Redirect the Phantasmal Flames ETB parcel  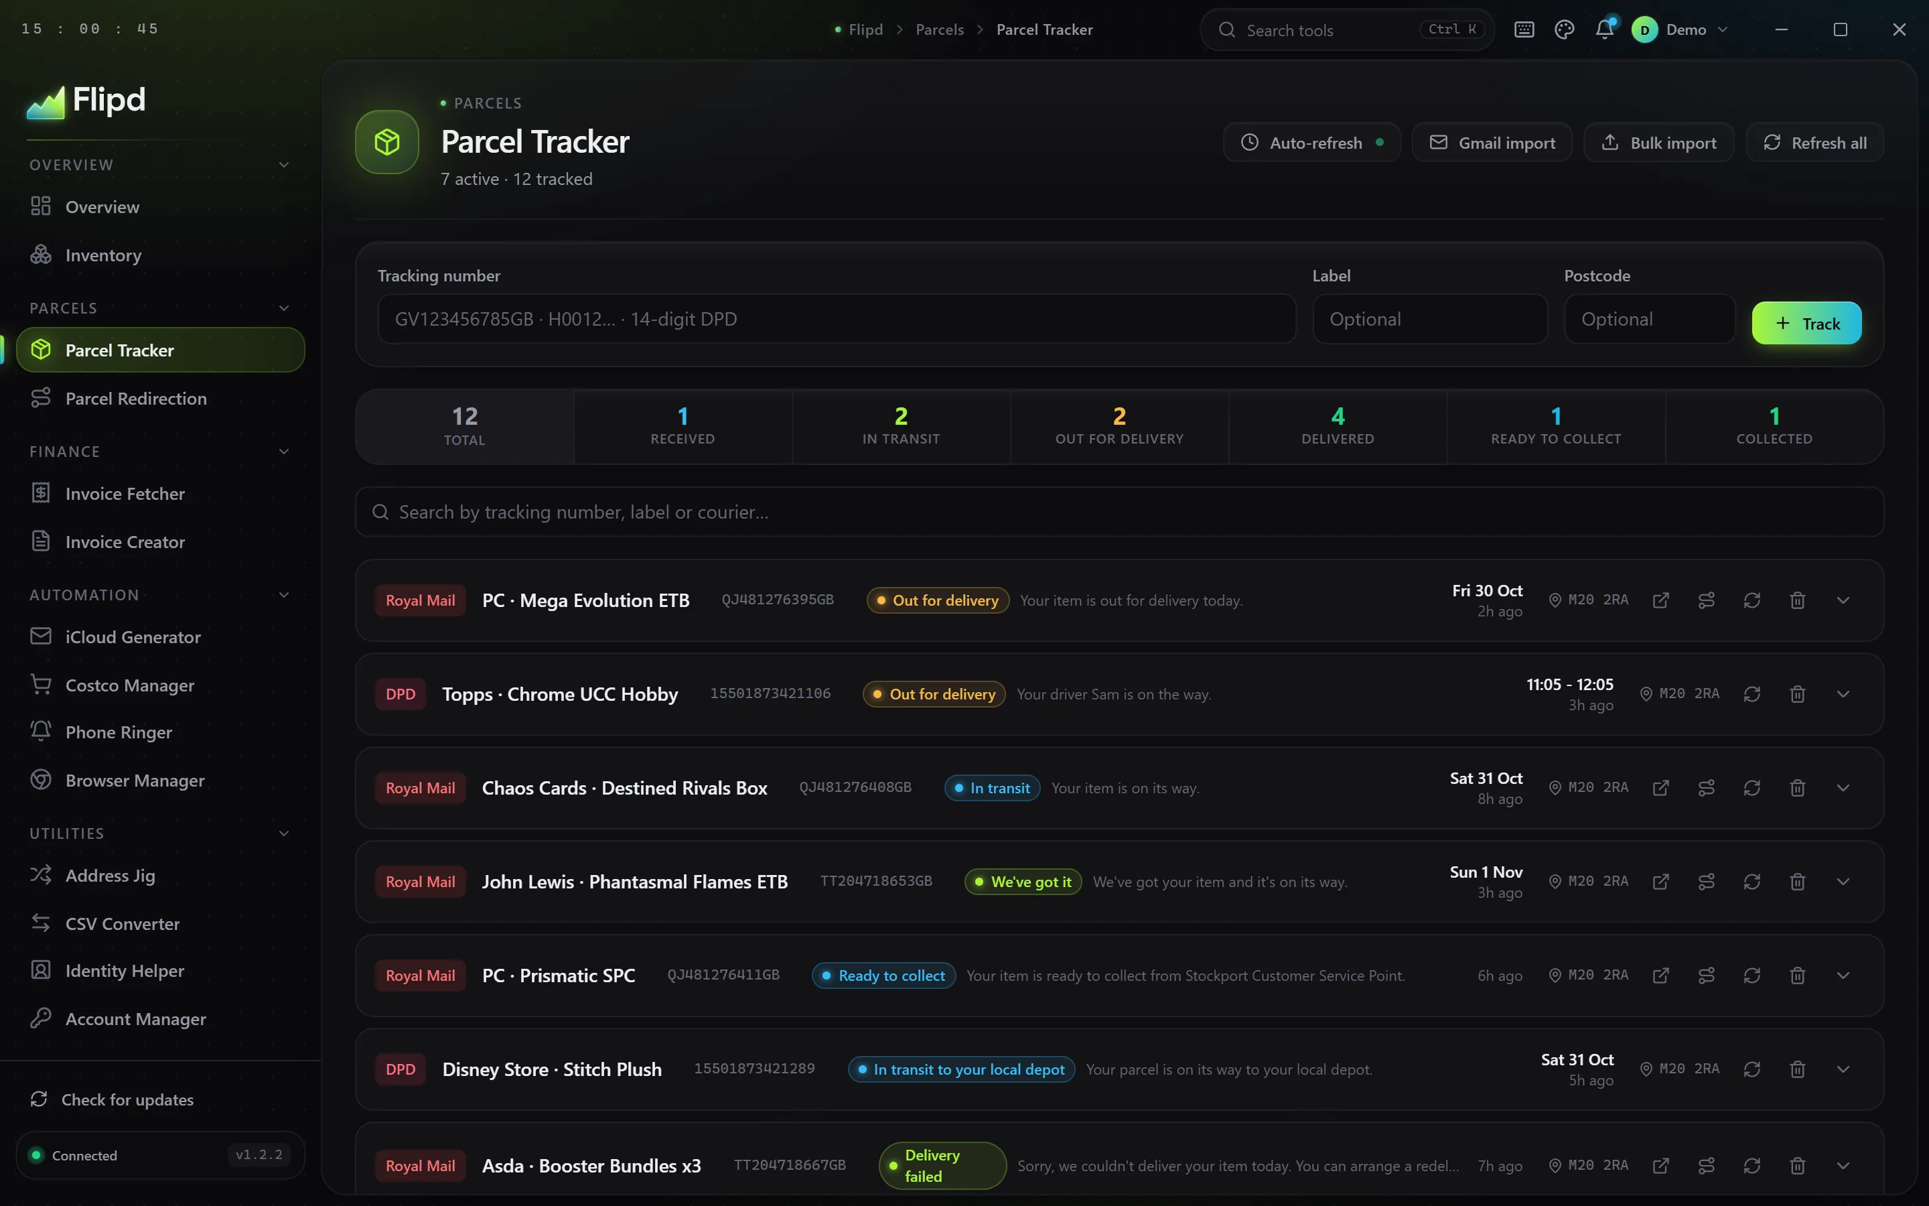[x=1706, y=881]
